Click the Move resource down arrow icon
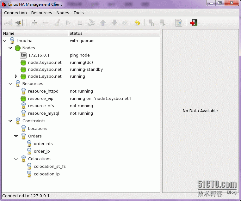This screenshot has height=201, width=241. pos(114,23)
